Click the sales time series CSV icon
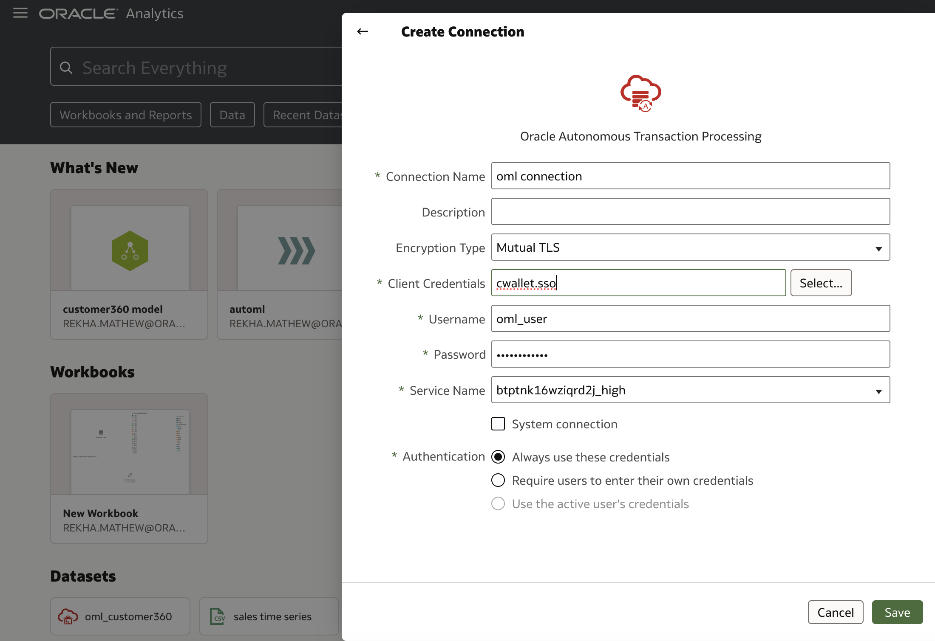 pyautogui.click(x=217, y=616)
